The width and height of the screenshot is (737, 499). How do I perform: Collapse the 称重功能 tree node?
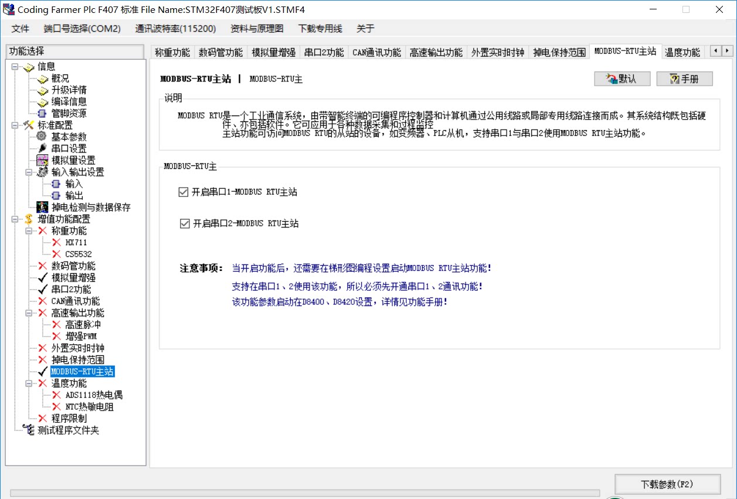(29, 231)
